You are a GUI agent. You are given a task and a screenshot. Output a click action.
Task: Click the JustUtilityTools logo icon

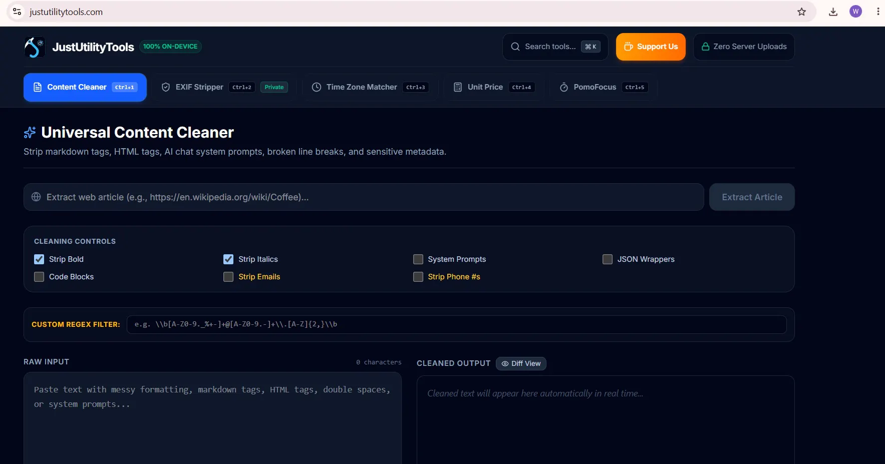point(35,47)
